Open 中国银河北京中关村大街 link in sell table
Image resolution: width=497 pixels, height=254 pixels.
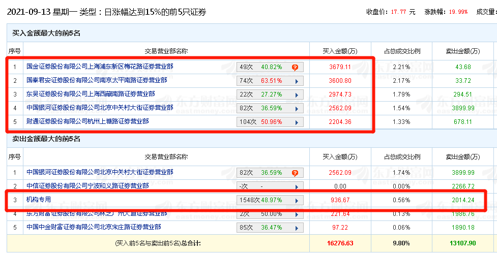100,172
